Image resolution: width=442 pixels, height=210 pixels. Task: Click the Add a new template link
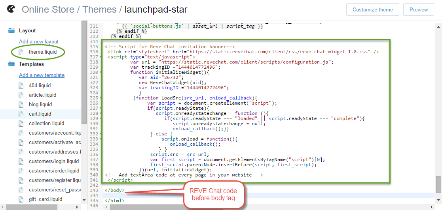pos(42,75)
